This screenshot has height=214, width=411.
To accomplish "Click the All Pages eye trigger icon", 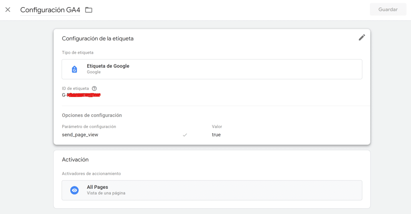I will [x=74, y=190].
